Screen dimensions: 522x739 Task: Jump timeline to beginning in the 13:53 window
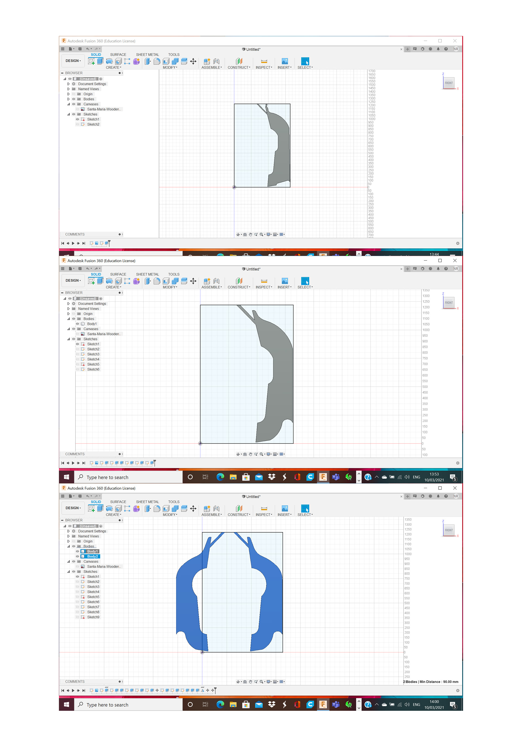(63, 463)
